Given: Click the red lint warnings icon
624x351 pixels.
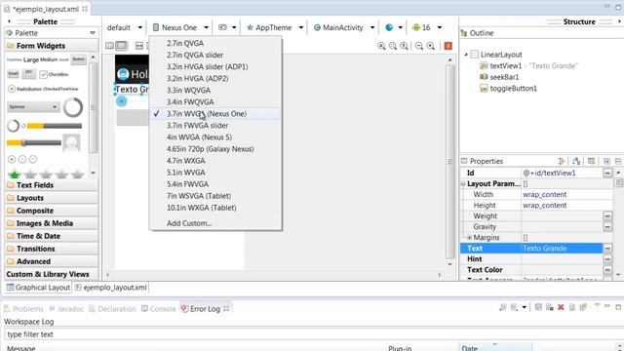Looking at the screenshot, I should coord(448,46).
